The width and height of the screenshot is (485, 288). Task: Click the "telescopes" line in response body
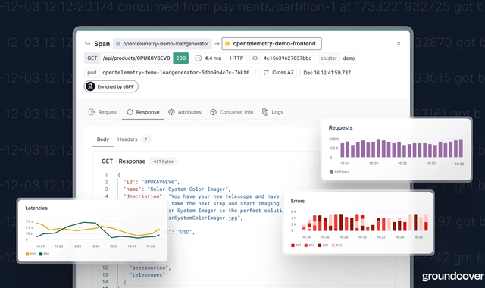pyautogui.click(x=147, y=275)
